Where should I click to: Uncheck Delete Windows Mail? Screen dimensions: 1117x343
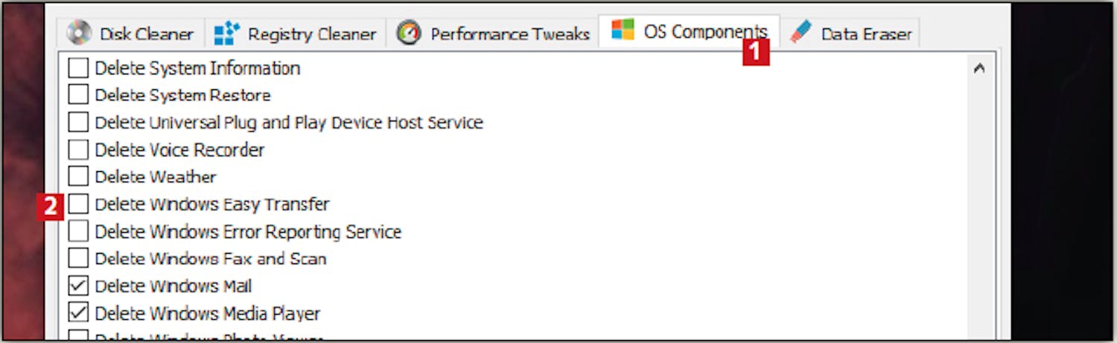78,286
